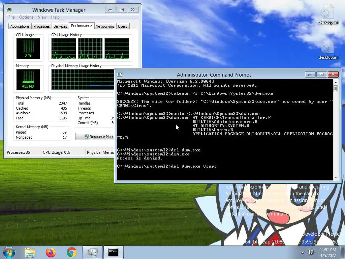Switch to the Users tab
Screen dimensions: 345x259
pos(123,26)
